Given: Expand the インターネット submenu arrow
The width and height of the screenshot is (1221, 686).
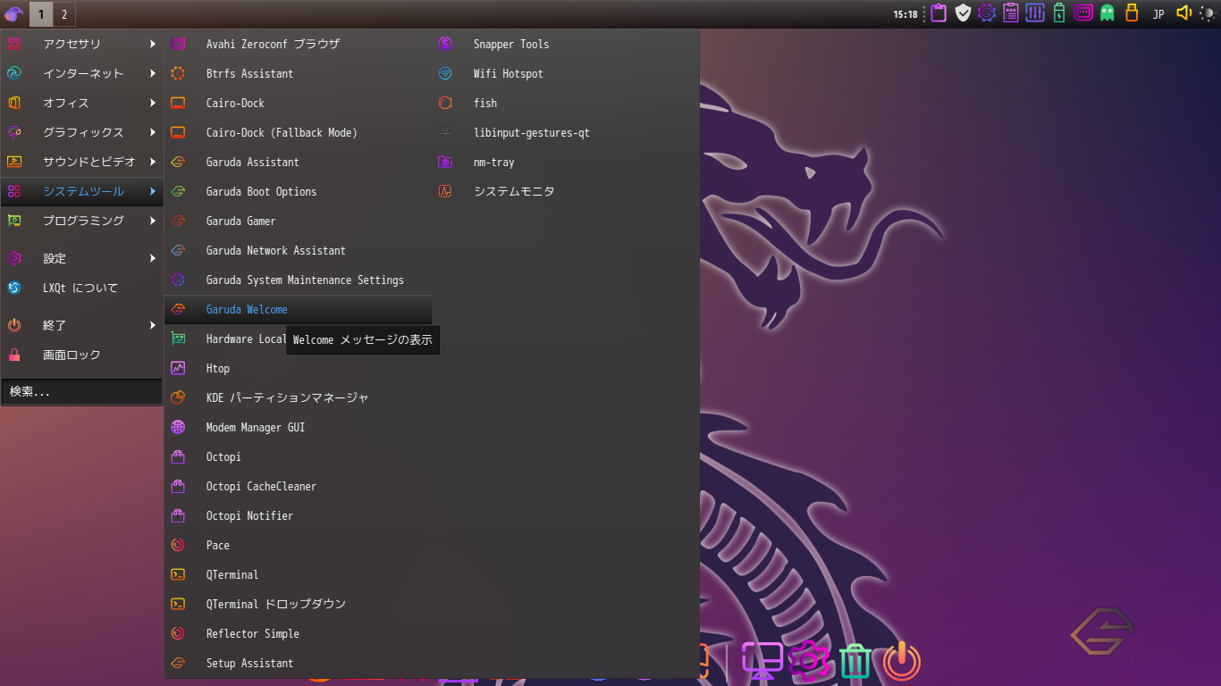Looking at the screenshot, I should point(153,73).
